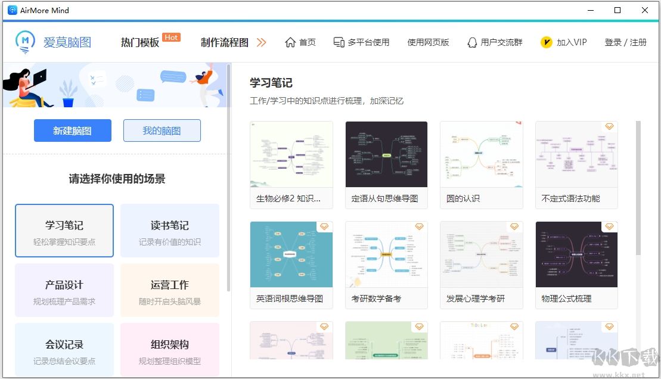The height and width of the screenshot is (379, 661).
Task: Select the 产品设计 scene card
Action: (64, 290)
